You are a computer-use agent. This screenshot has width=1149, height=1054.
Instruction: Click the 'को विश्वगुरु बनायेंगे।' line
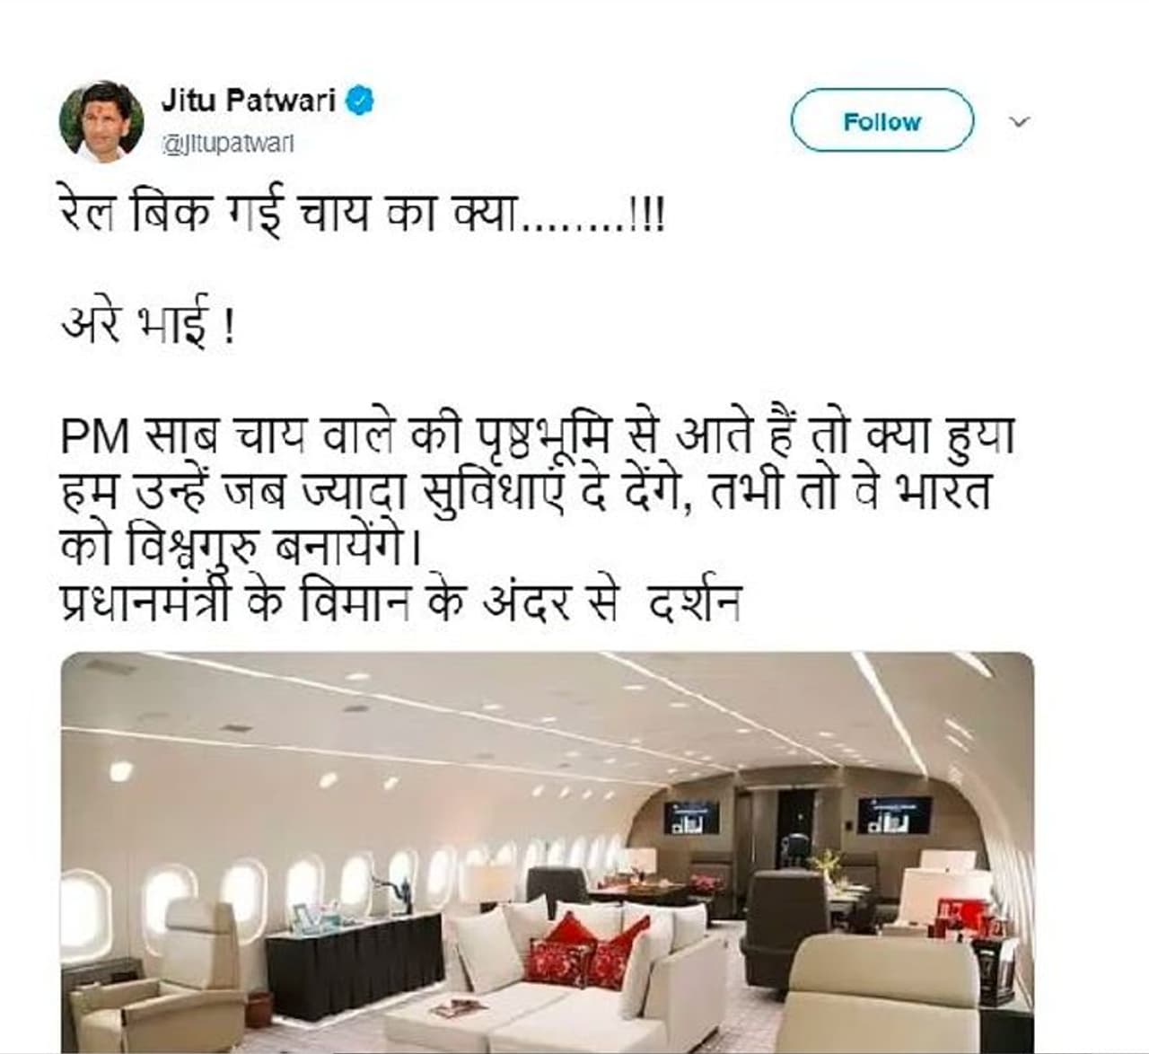coord(241,547)
